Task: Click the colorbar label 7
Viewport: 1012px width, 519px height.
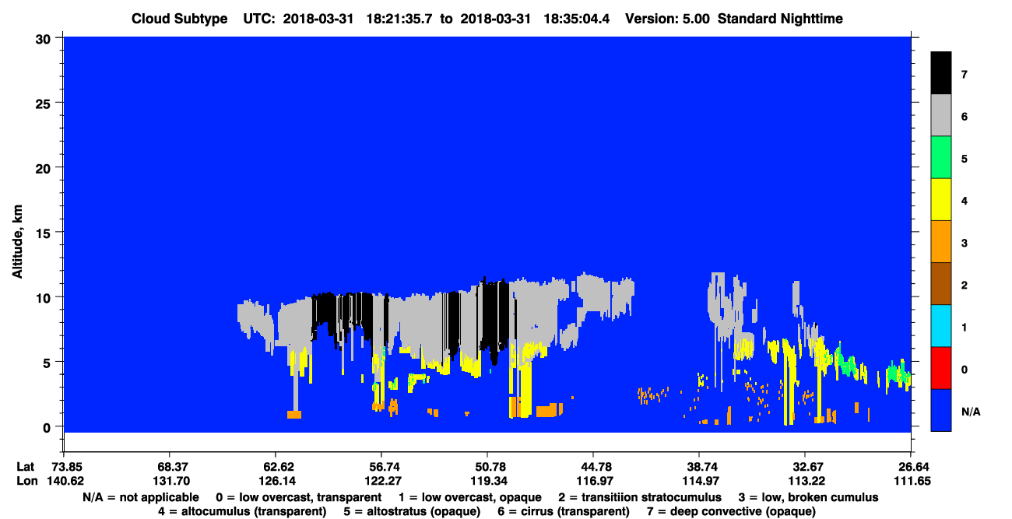Action: pos(965,75)
